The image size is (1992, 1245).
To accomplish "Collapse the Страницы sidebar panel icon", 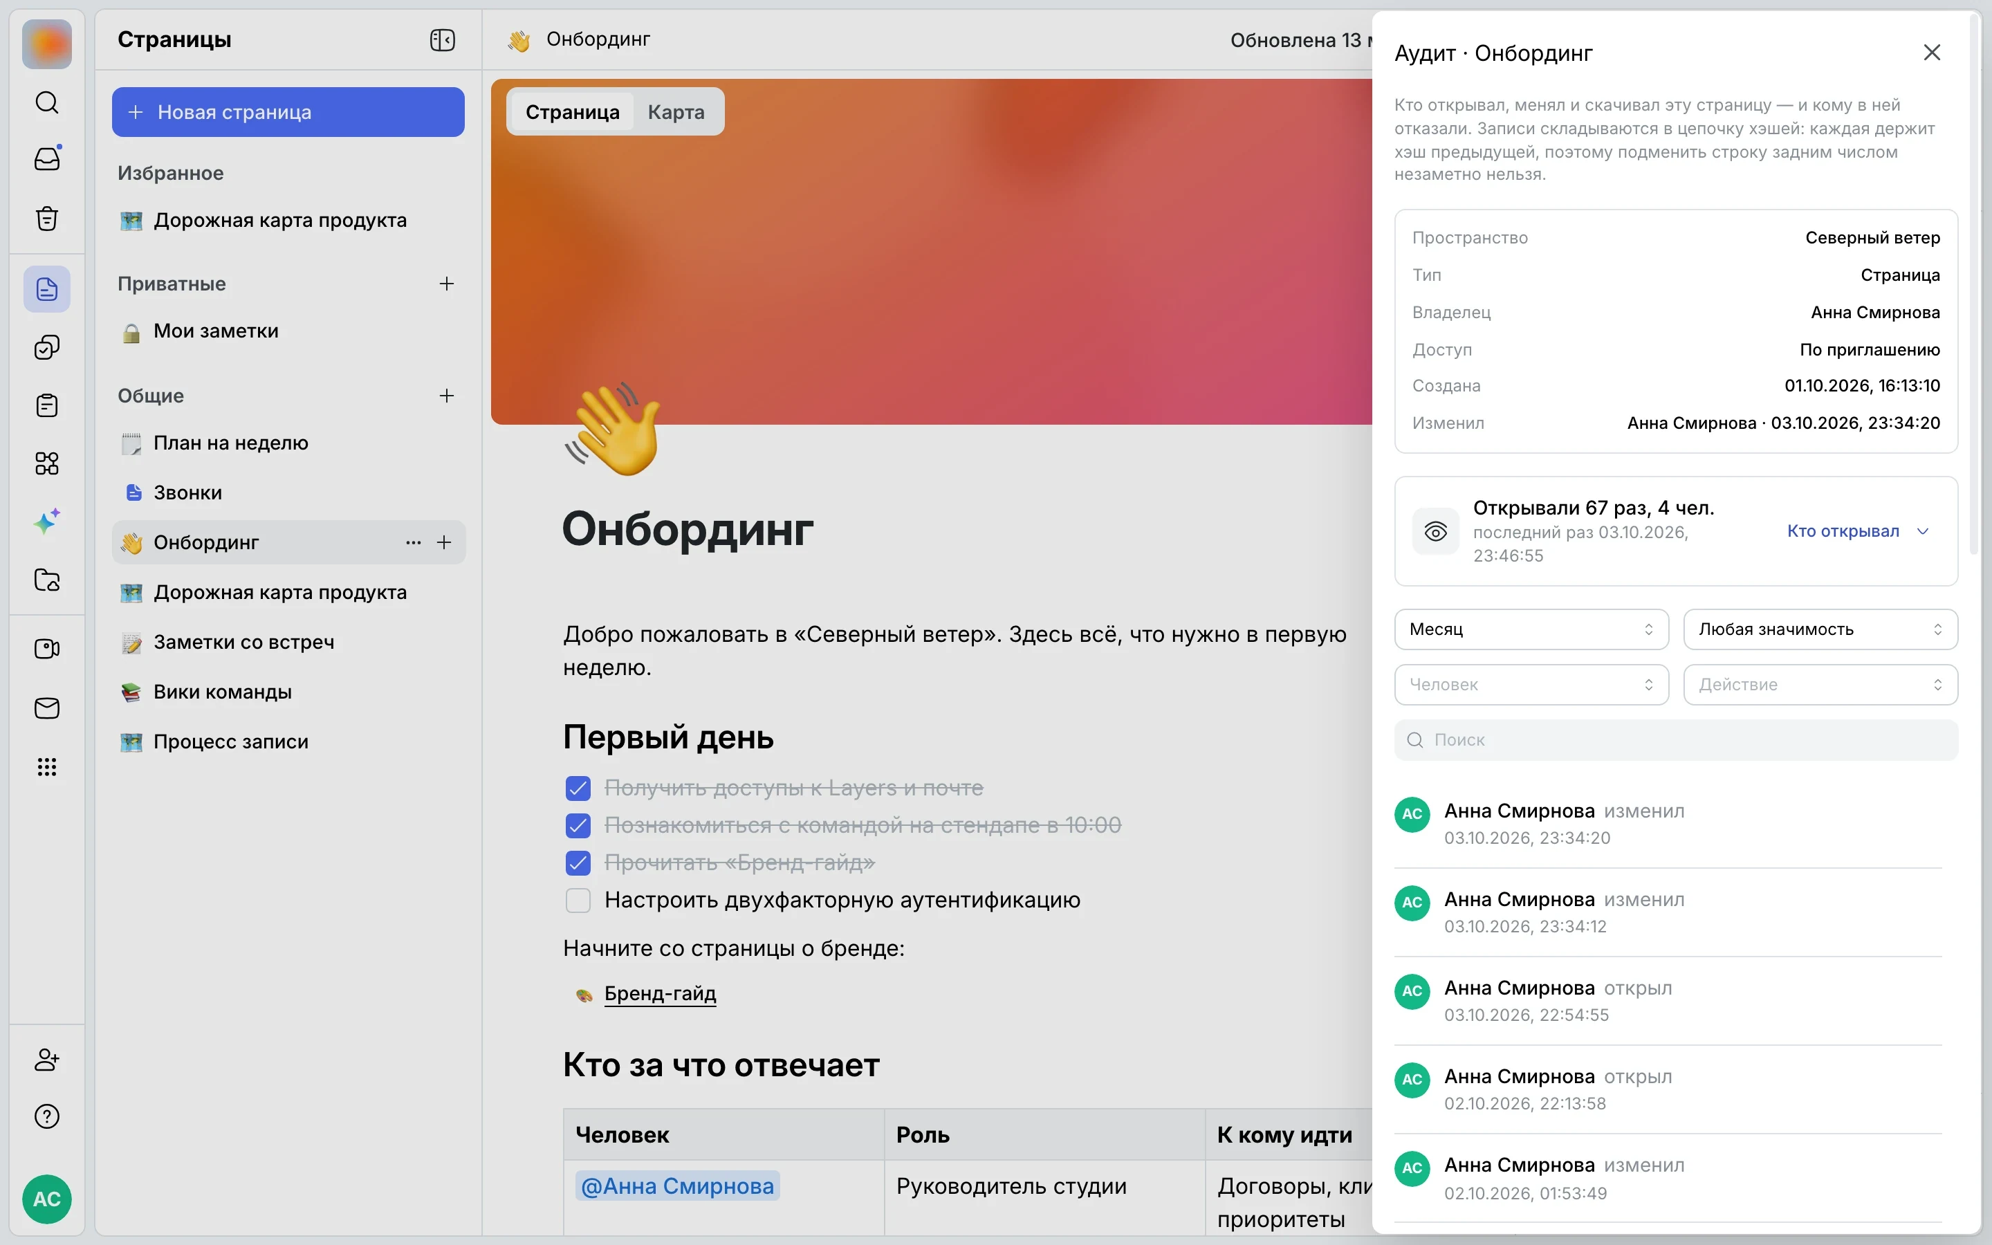I will tap(442, 40).
